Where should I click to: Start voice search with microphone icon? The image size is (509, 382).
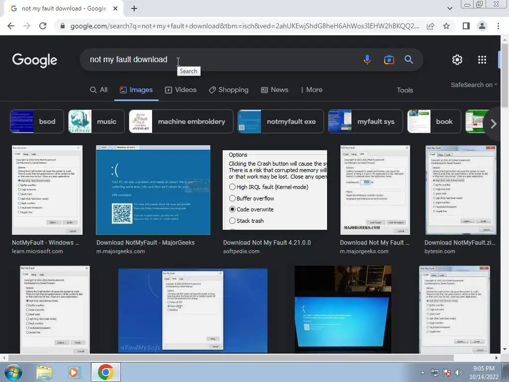click(367, 60)
